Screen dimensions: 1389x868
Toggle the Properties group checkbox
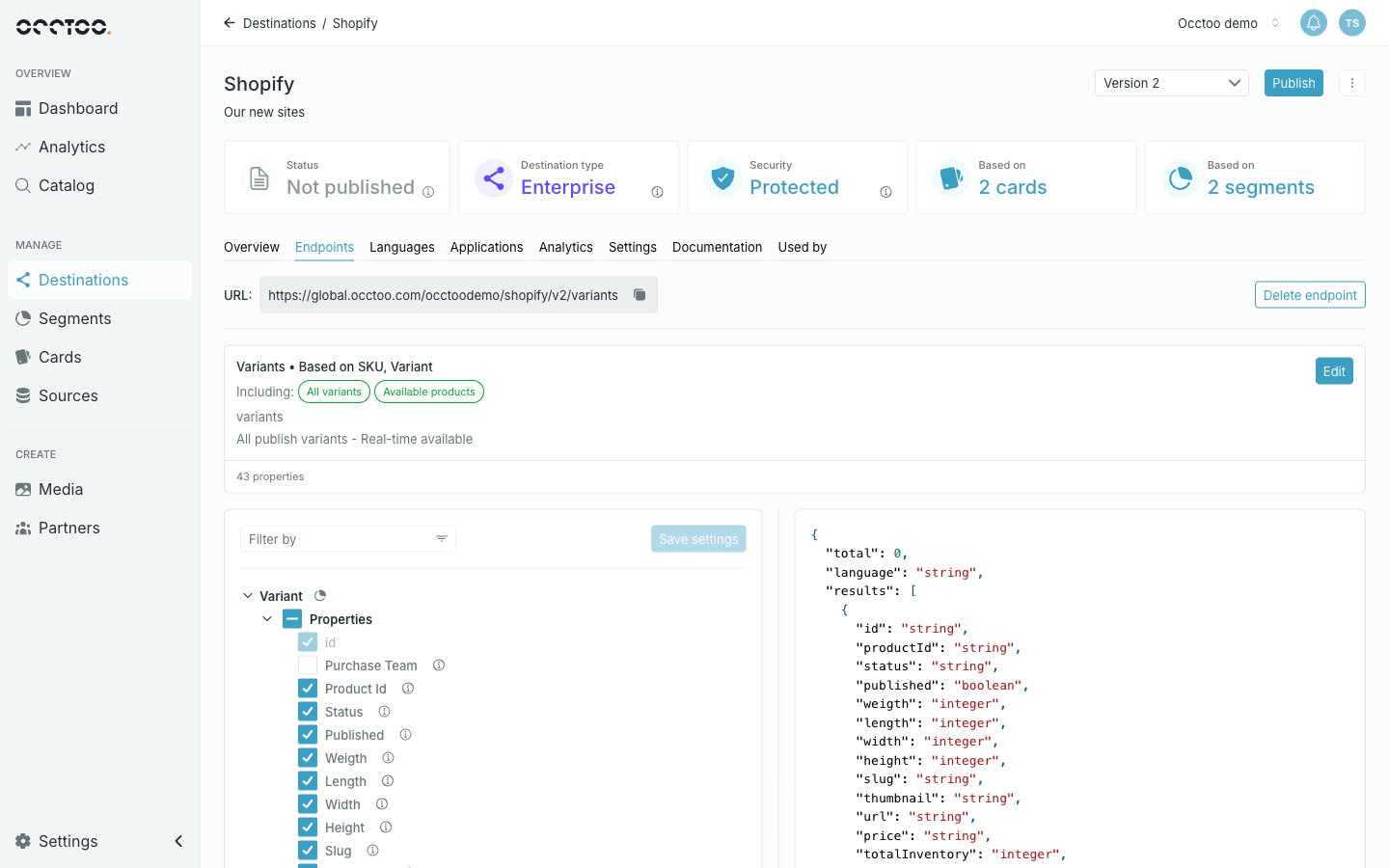tap(292, 619)
